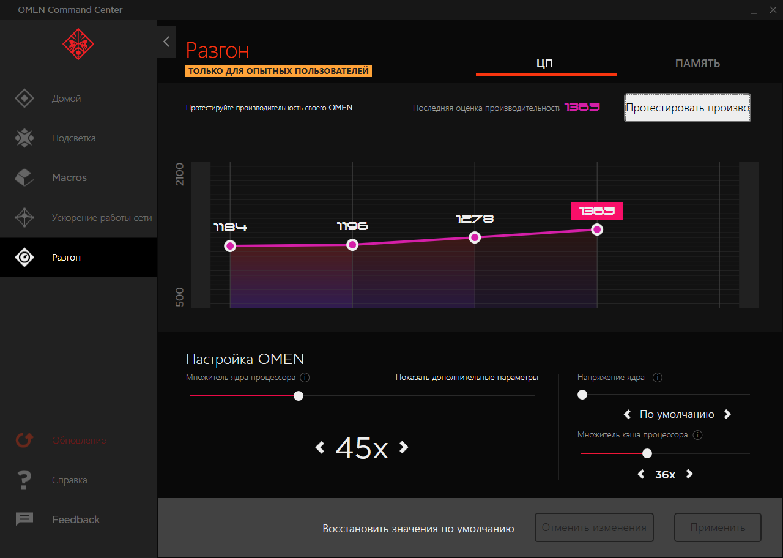Click the Справка question mark icon
Screen dimensions: 783x558
(24, 480)
